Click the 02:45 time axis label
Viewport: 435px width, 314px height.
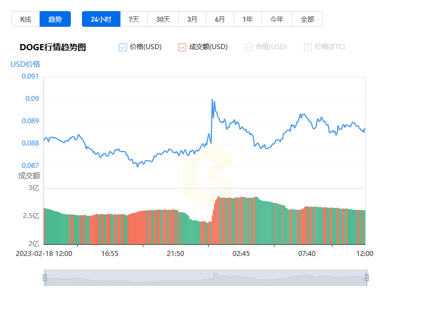coord(241,254)
